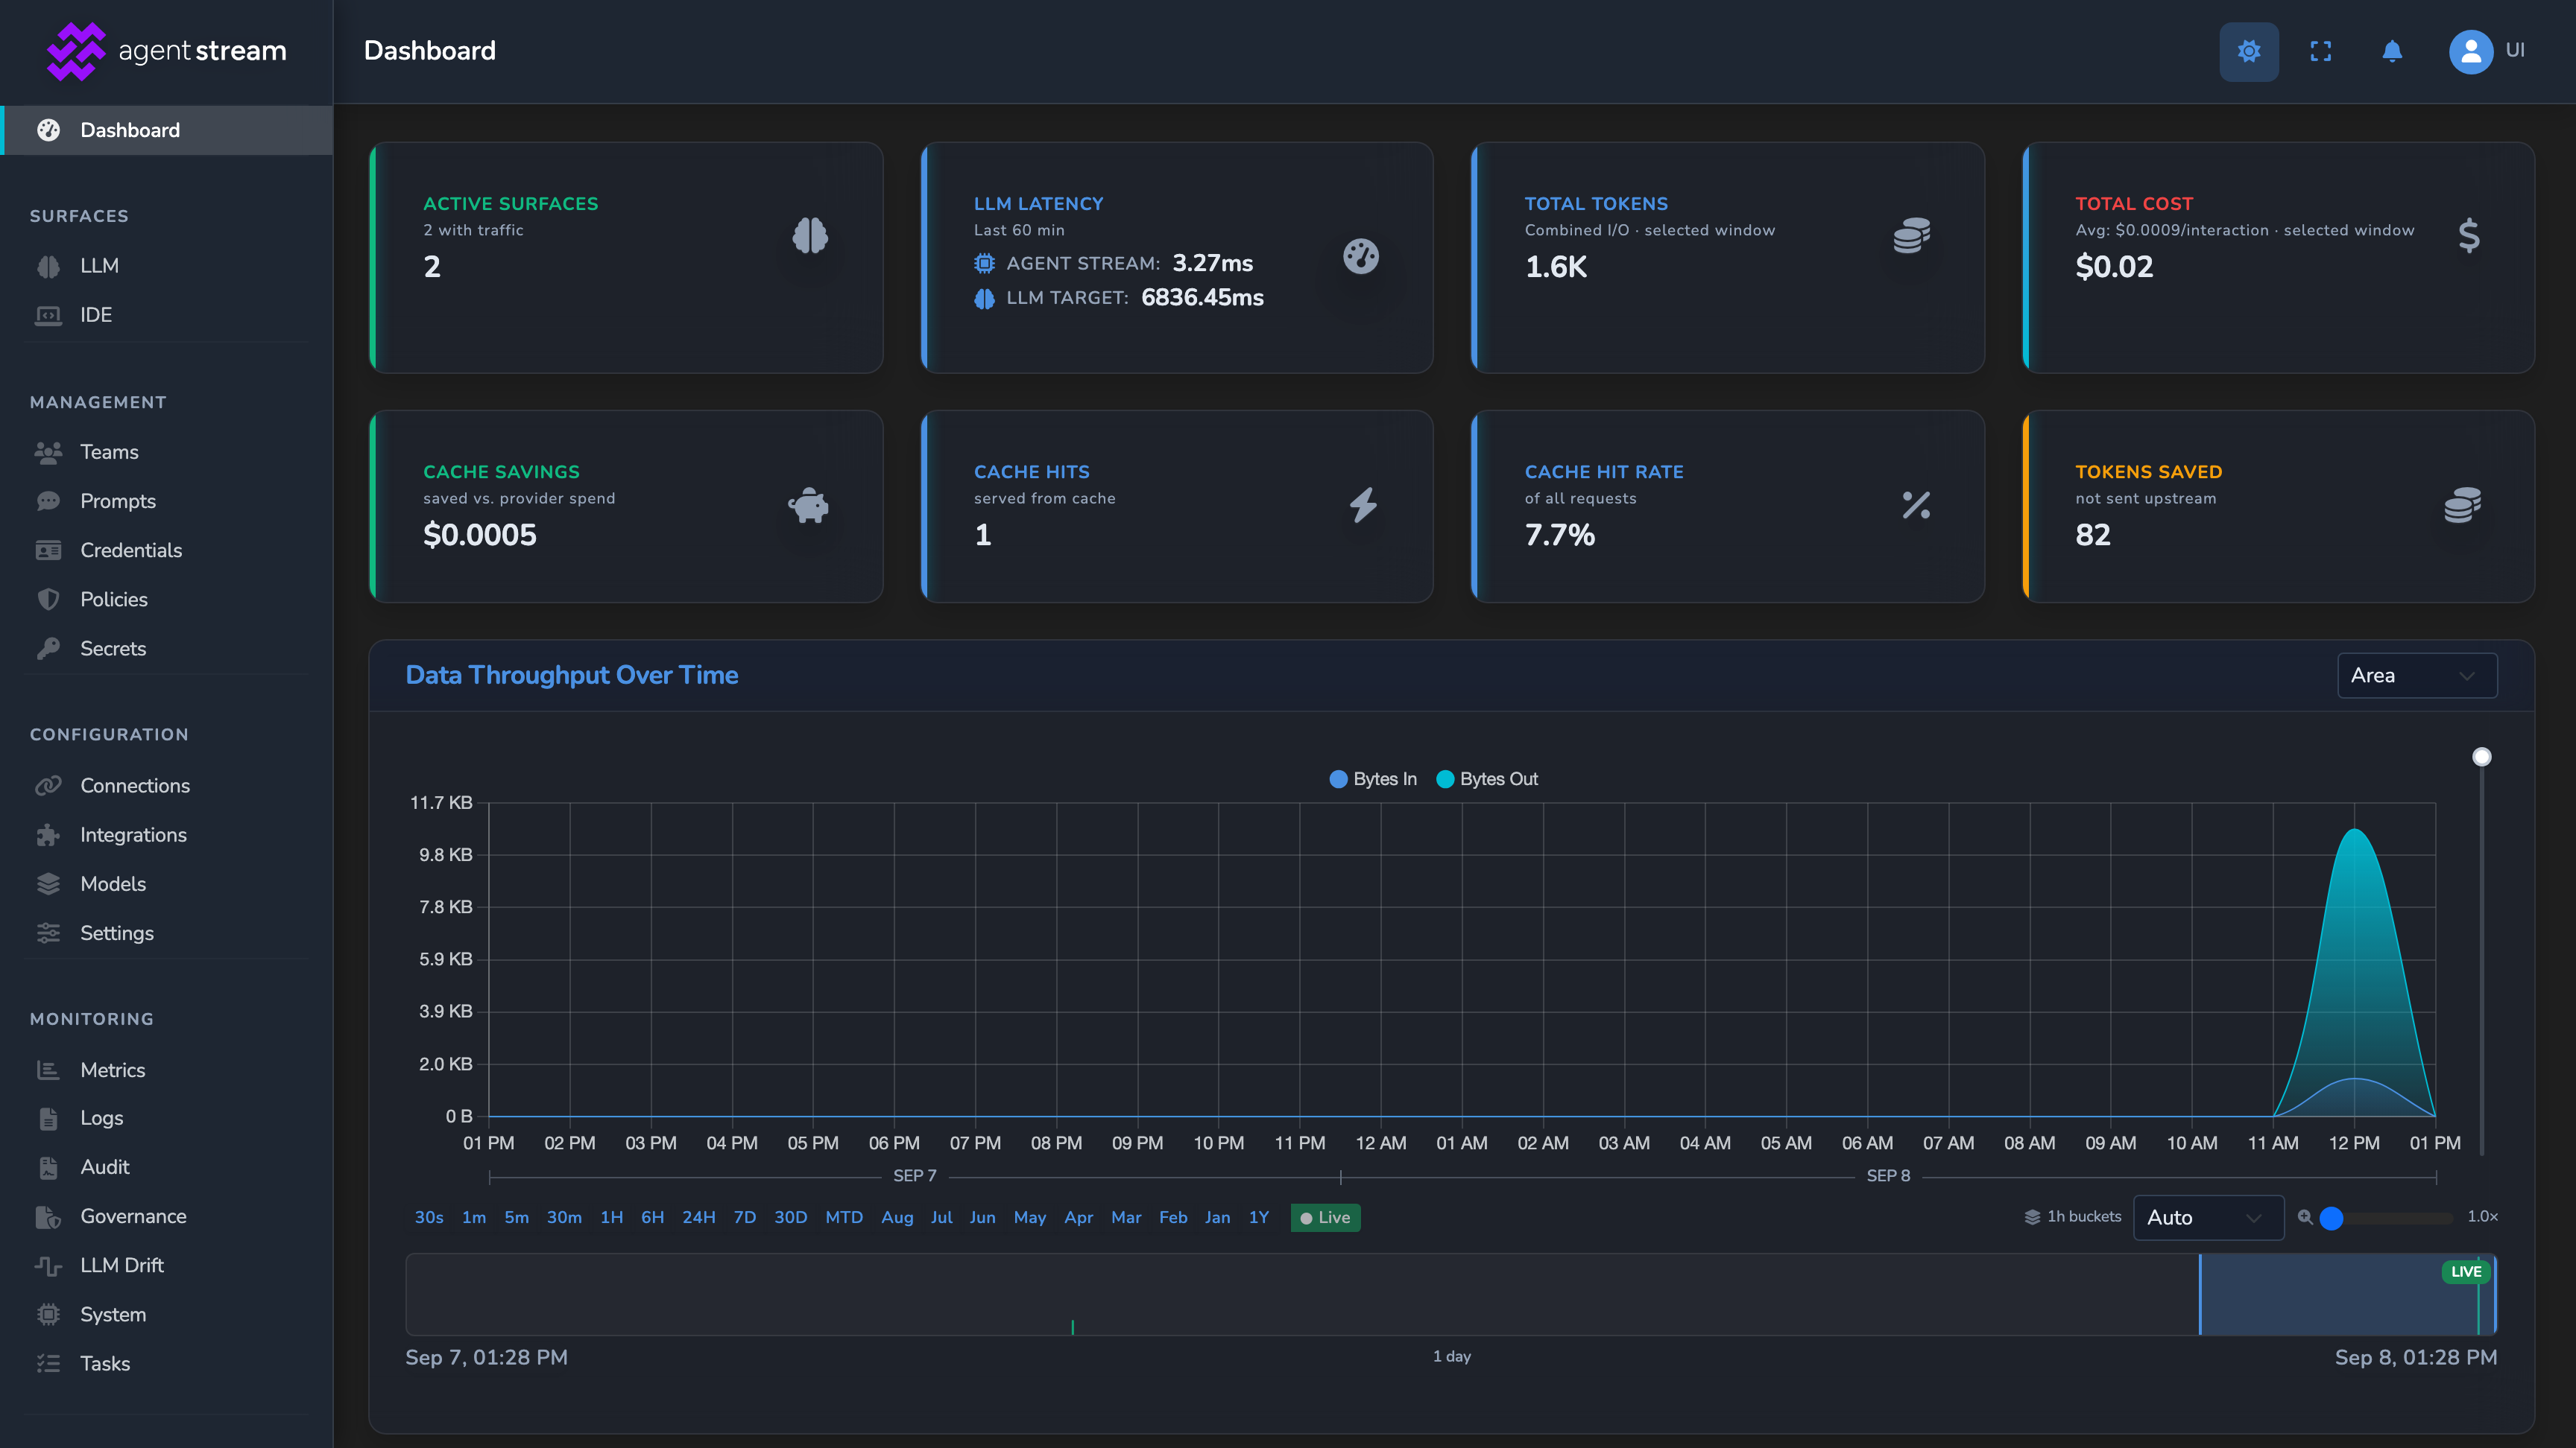
Task: Go to Audit page
Action: 104,1166
